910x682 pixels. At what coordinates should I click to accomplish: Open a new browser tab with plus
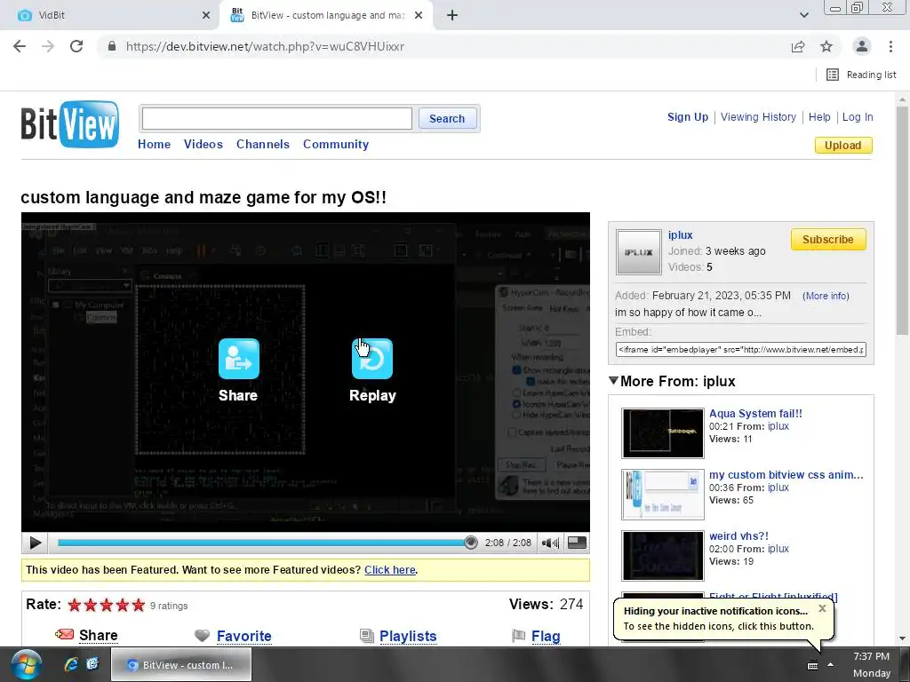point(452,16)
